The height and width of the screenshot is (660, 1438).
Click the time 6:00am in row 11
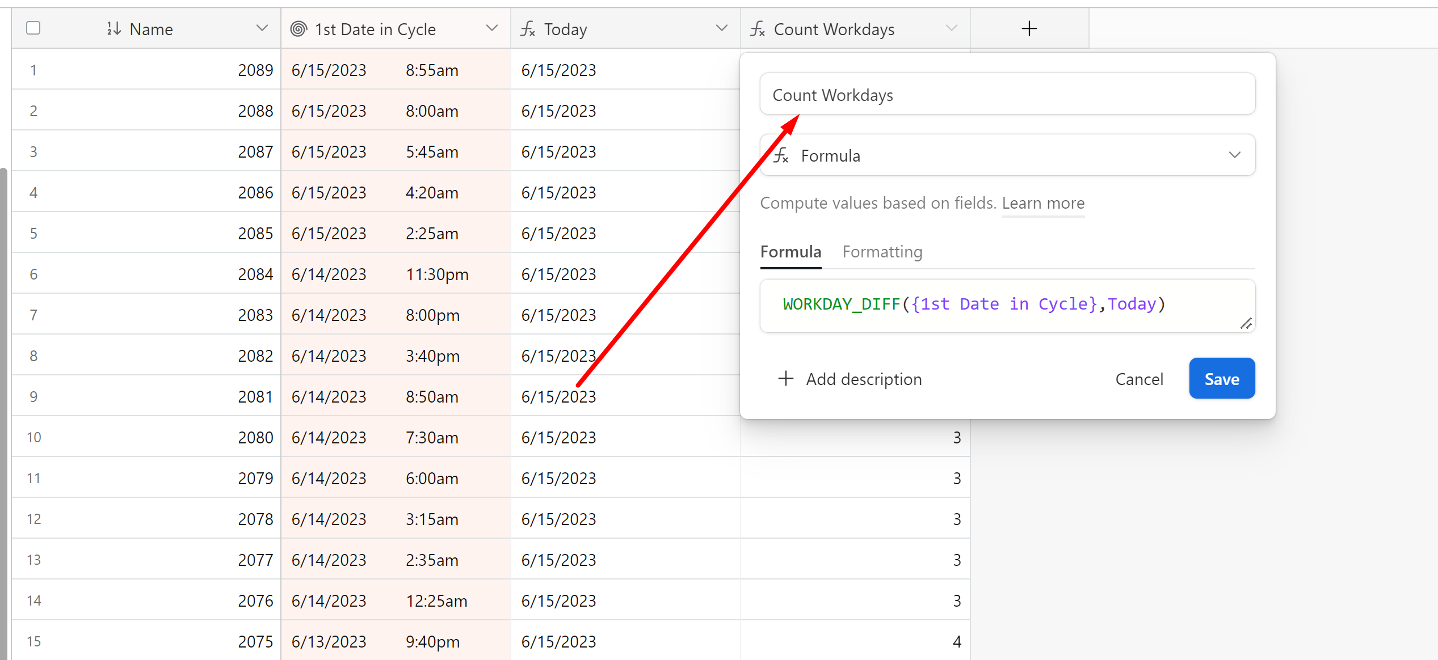432,479
